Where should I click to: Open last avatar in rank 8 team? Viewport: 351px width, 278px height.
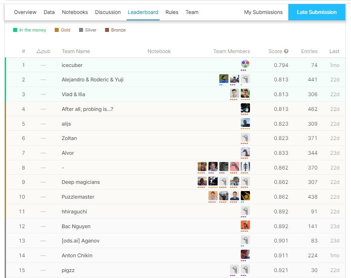coord(245,167)
